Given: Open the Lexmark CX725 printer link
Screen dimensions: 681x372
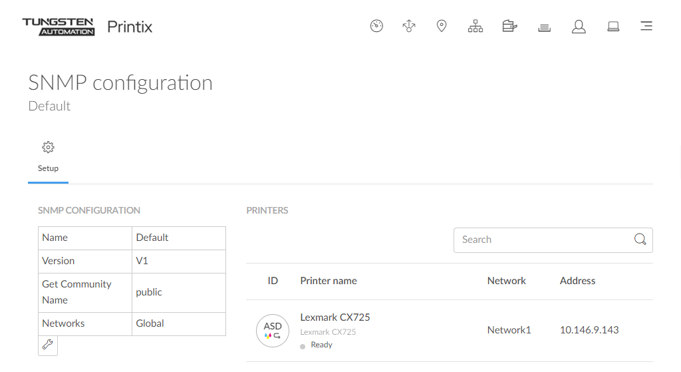Looking at the screenshot, I should click(x=335, y=317).
